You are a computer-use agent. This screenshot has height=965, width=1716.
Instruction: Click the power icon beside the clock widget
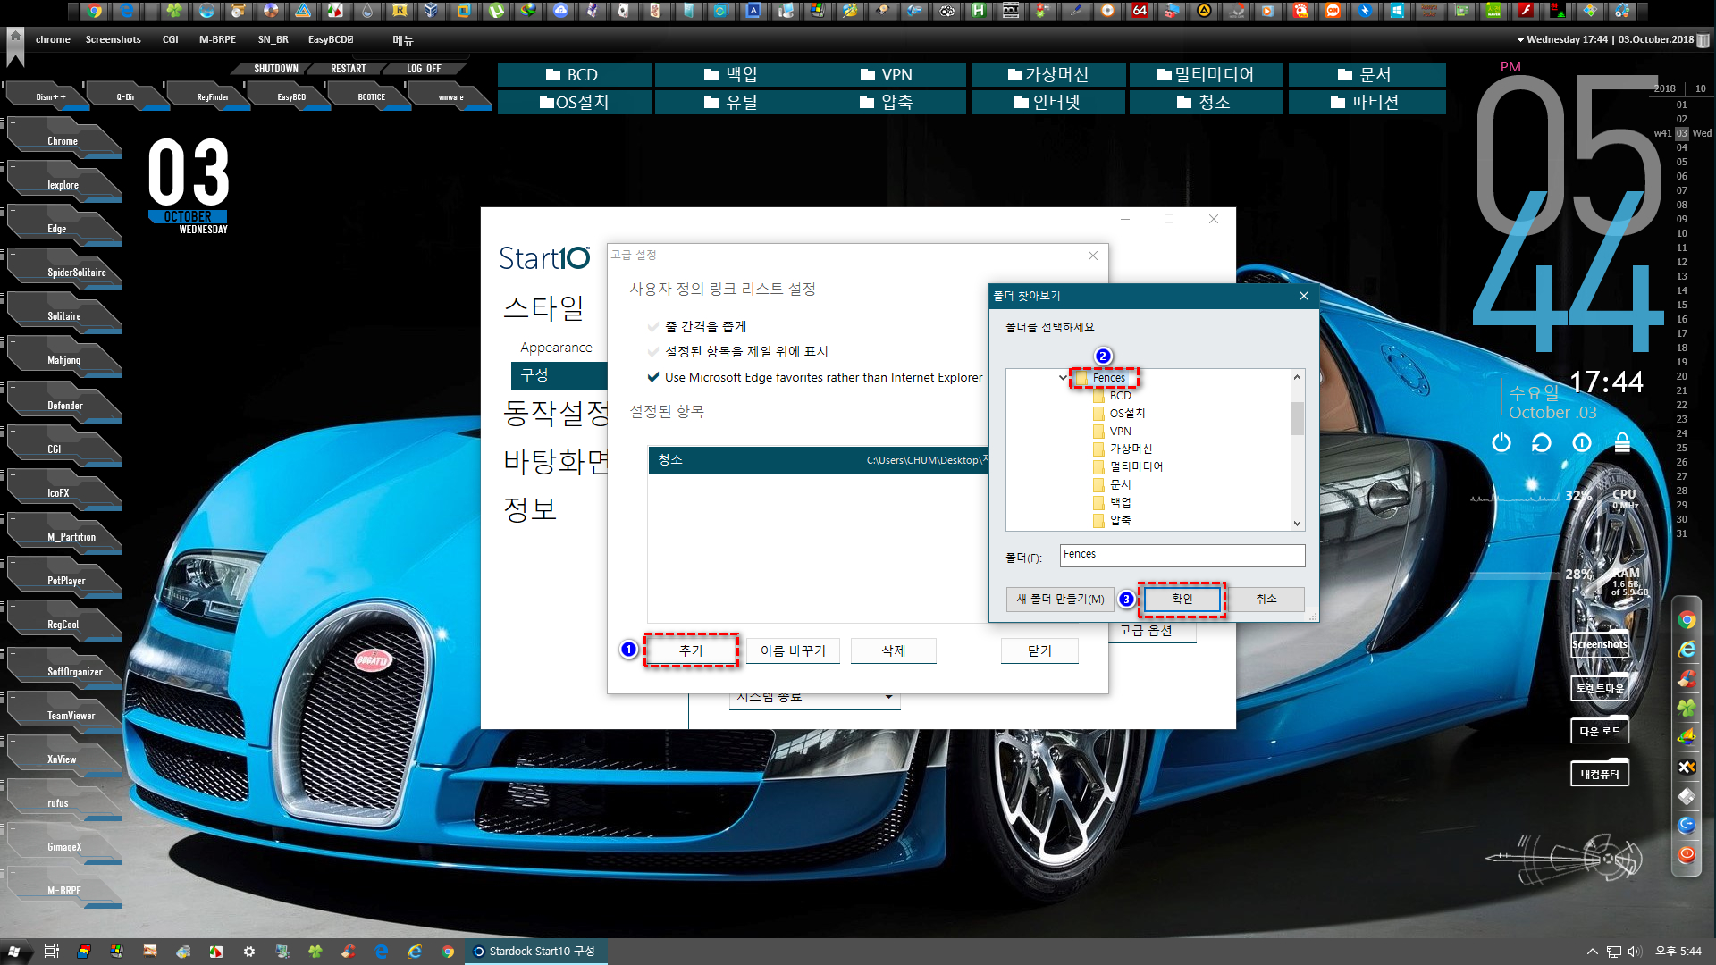pos(1501,442)
